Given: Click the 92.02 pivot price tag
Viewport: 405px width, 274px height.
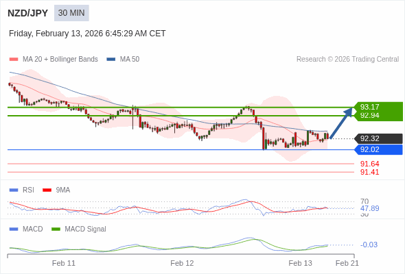Looking at the screenshot, I should 379,149.
